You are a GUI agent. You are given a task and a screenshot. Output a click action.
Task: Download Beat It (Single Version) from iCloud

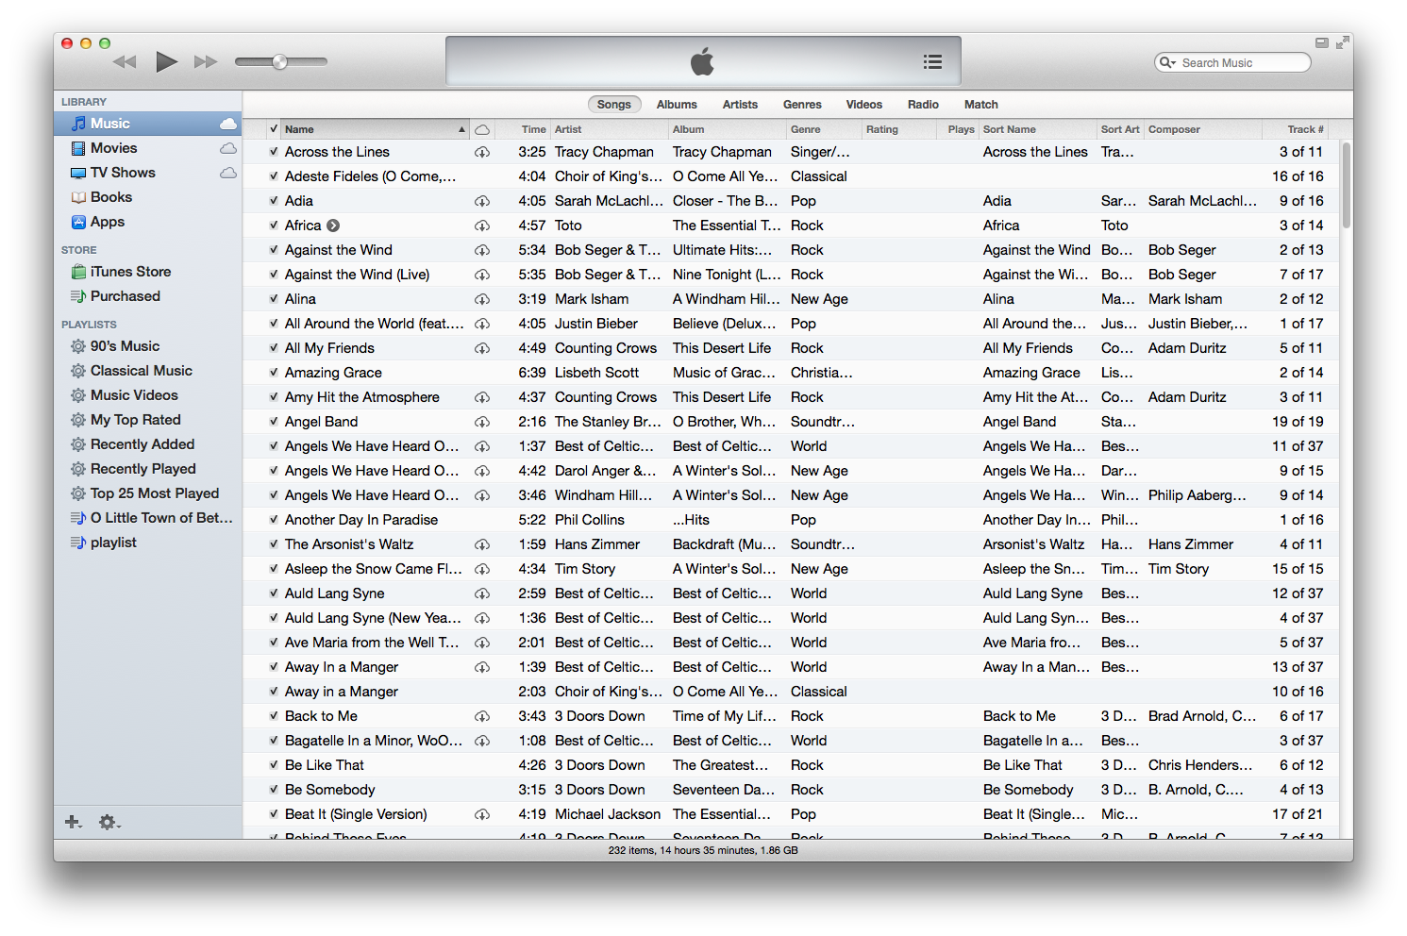[x=482, y=814]
